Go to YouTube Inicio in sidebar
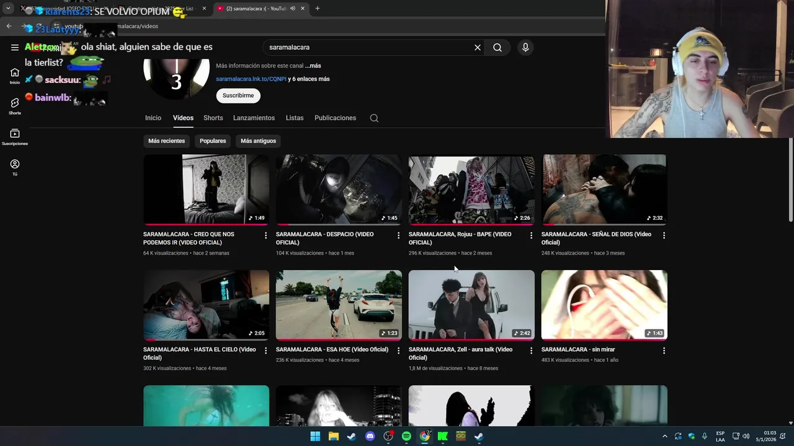The image size is (794, 446). 15,76
